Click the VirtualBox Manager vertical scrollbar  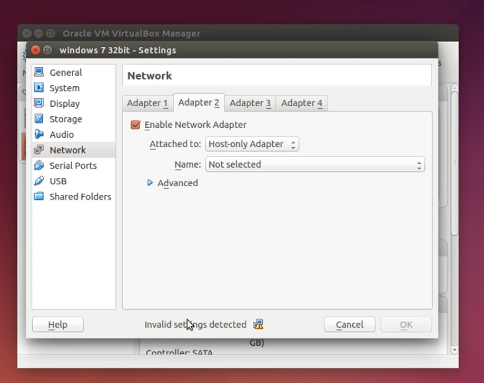pos(454,163)
